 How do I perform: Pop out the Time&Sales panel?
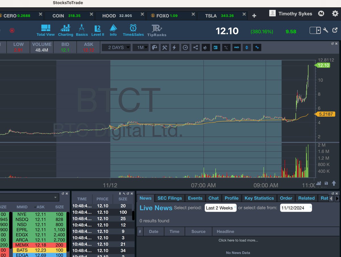coord(127,193)
